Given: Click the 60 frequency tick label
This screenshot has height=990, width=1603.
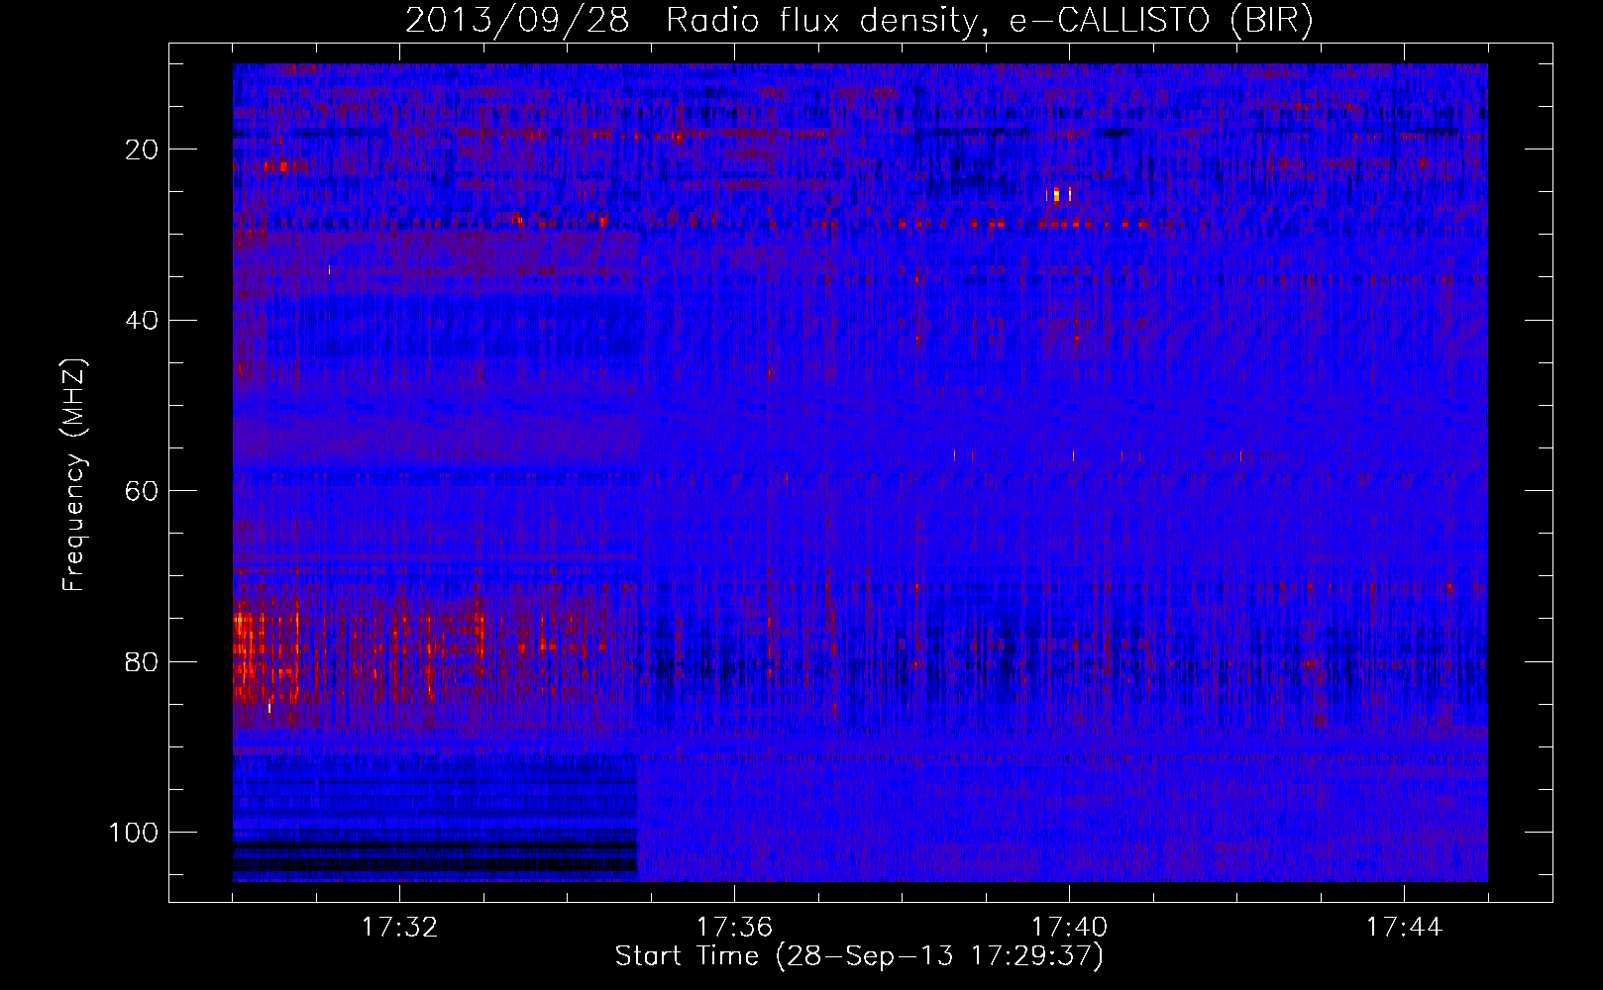Looking at the screenshot, I should (143, 491).
